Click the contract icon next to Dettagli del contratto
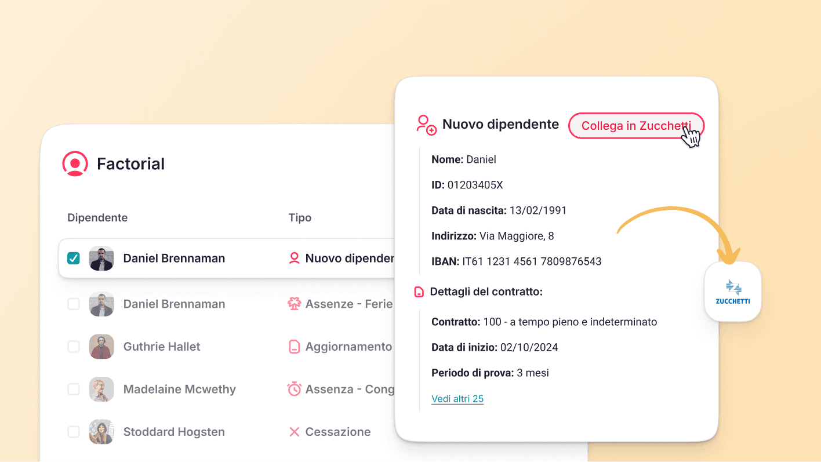The width and height of the screenshot is (821, 462). (x=419, y=292)
